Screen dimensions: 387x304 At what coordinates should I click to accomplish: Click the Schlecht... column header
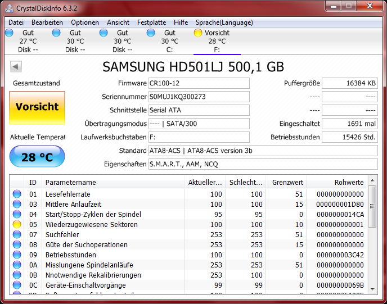coord(246,182)
